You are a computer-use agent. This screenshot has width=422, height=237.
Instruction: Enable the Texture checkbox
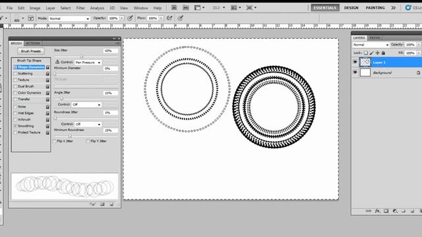pos(15,80)
